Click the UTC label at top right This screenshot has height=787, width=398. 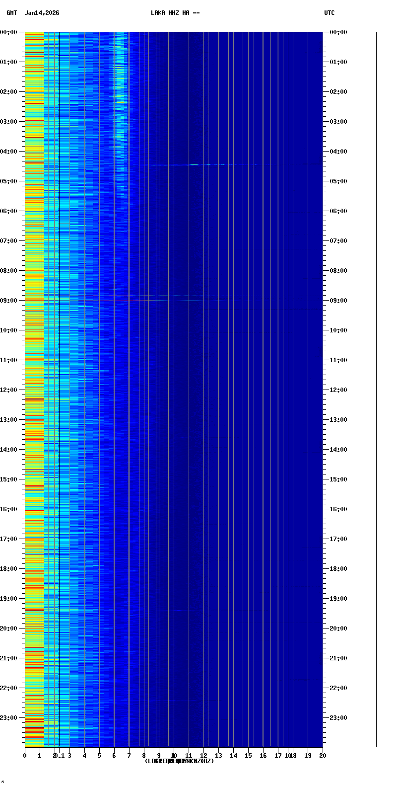click(329, 13)
